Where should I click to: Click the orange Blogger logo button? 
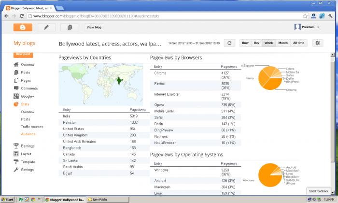23,28
